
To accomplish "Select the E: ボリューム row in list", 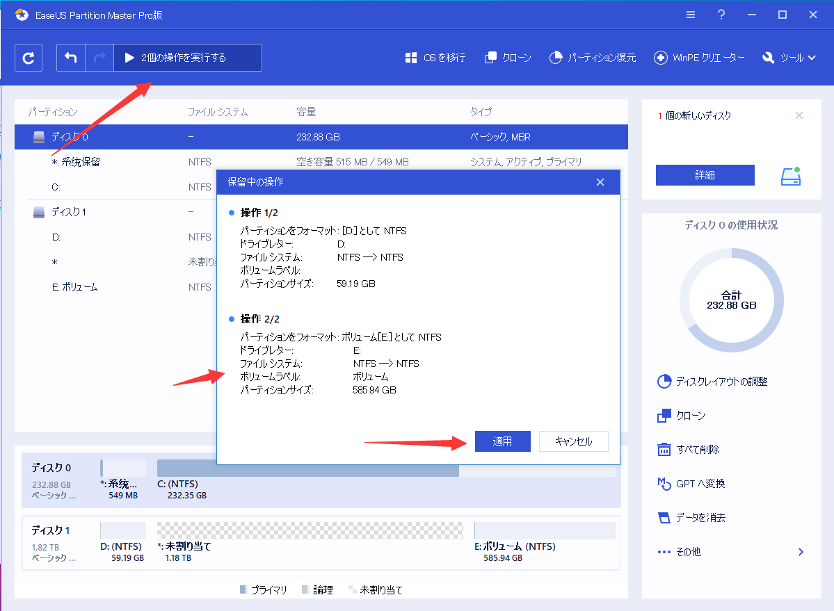I will pyautogui.click(x=115, y=287).
